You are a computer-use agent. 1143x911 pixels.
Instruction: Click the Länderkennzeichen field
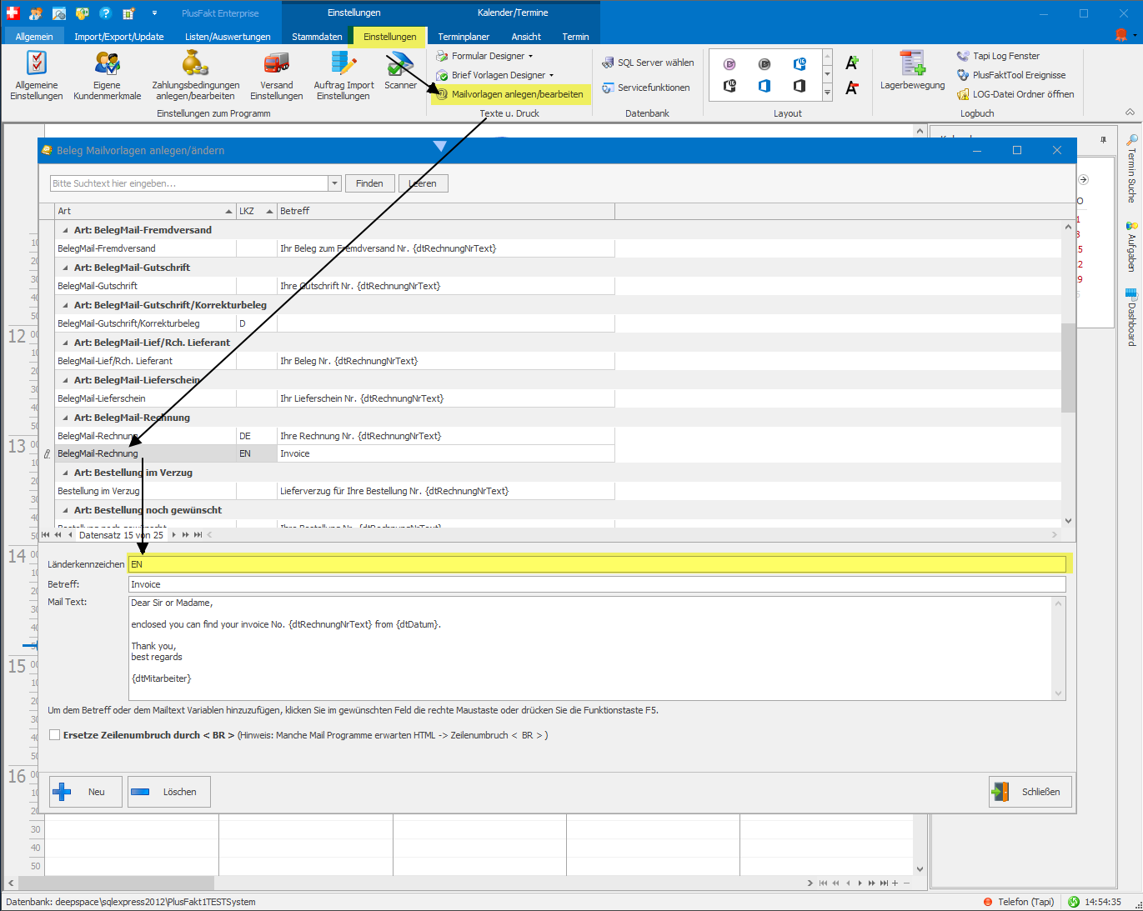(x=597, y=564)
